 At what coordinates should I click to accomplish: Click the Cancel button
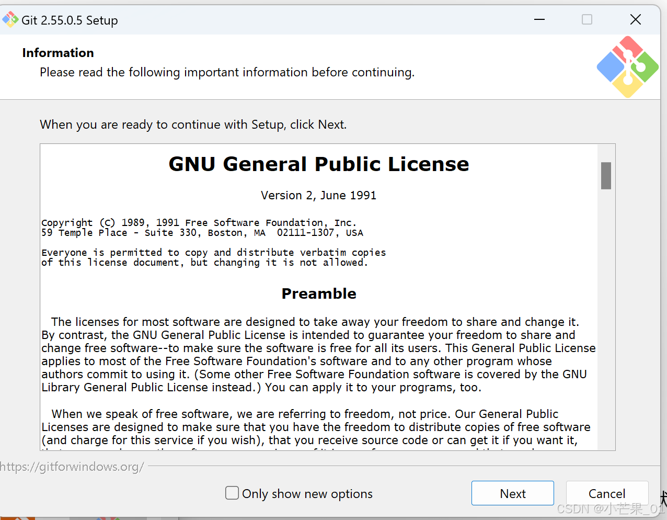click(x=607, y=493)
